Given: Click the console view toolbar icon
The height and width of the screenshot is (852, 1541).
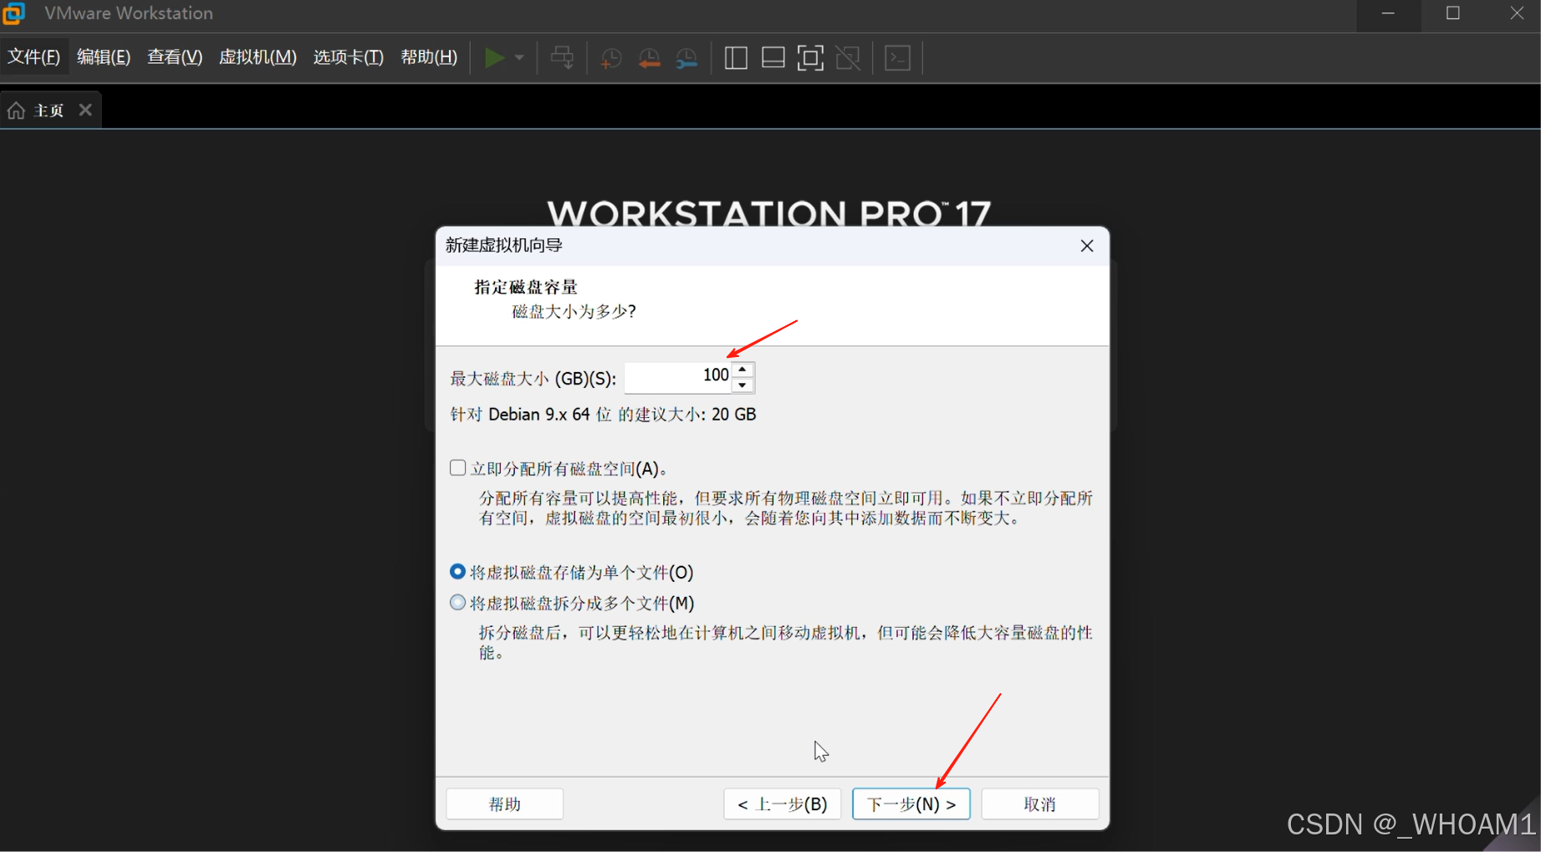Looking at the screenshot, I should pos(898,58).
